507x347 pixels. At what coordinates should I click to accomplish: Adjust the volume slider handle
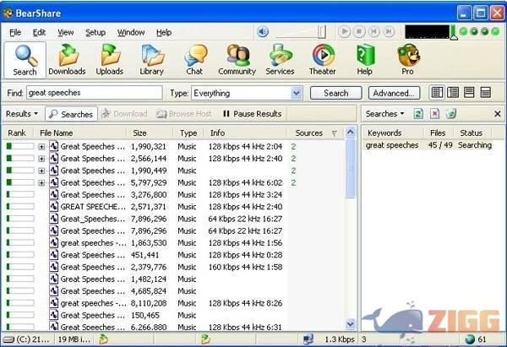click(x=322, y=32)
